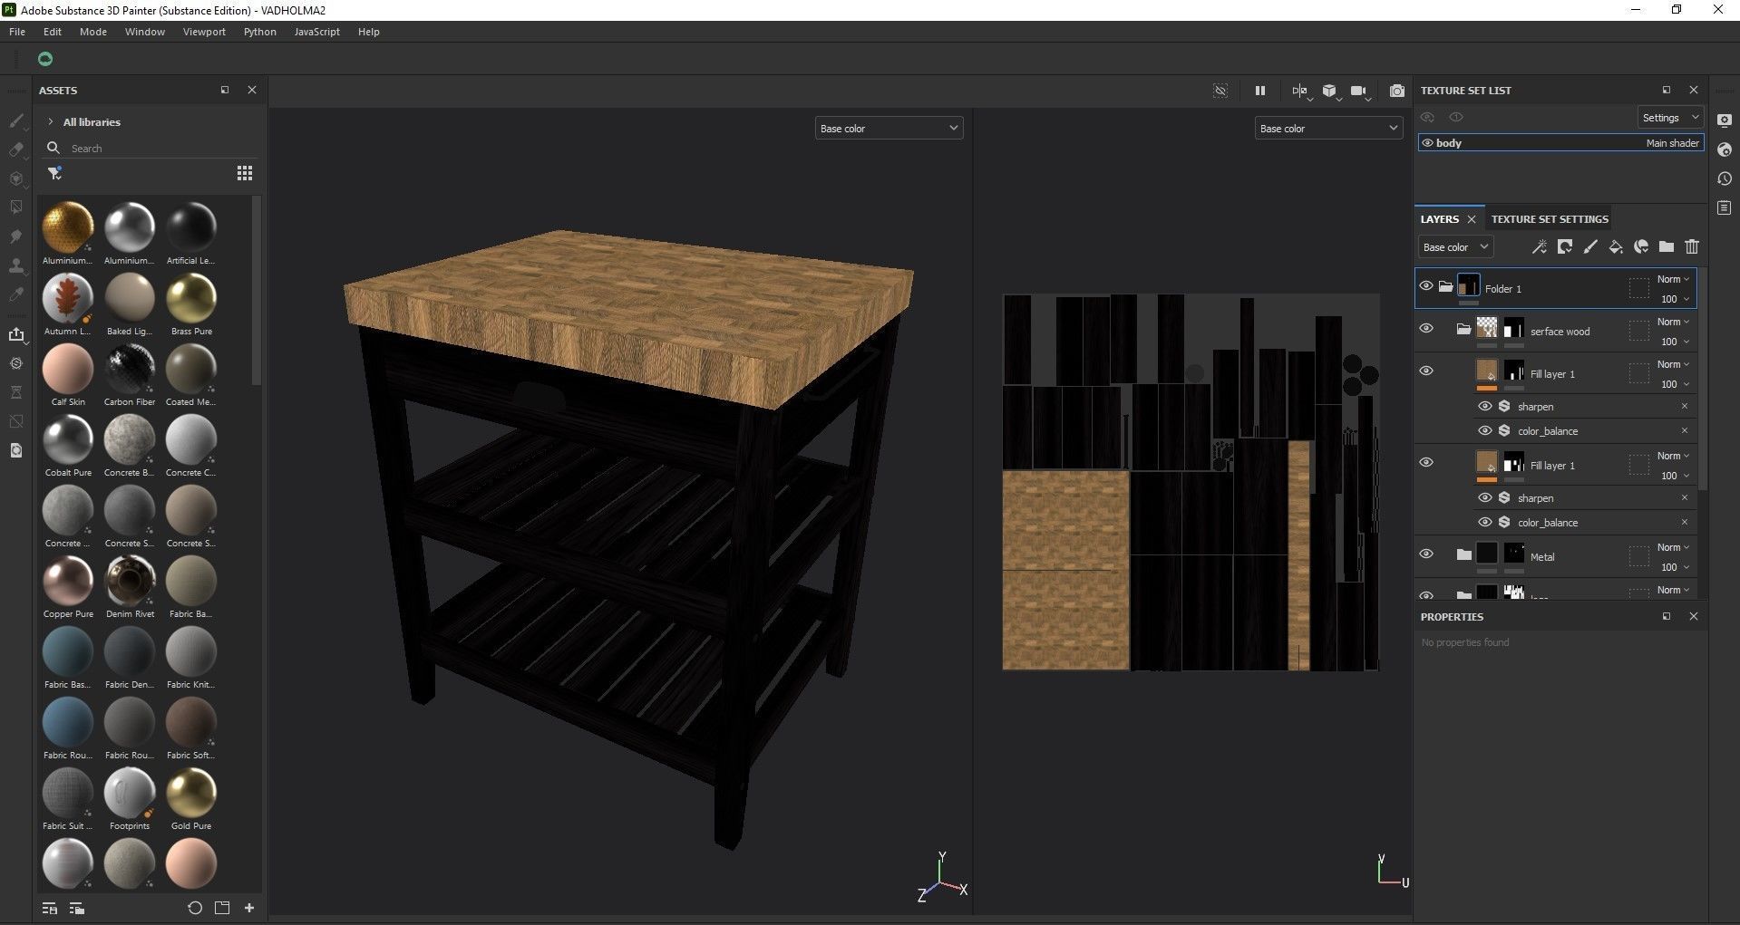Image resolution: width=1740 pixels, height=925 pixels.
Task: Open serface wood blend mode dropdown
Action: point(1673,322)
